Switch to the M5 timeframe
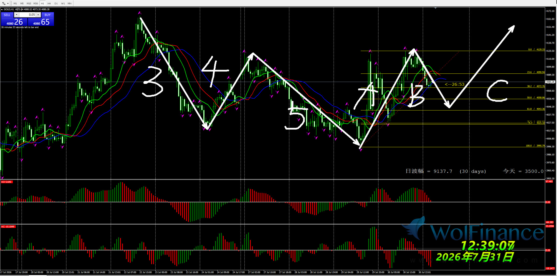The image size is (557, 276). [22, 3]
